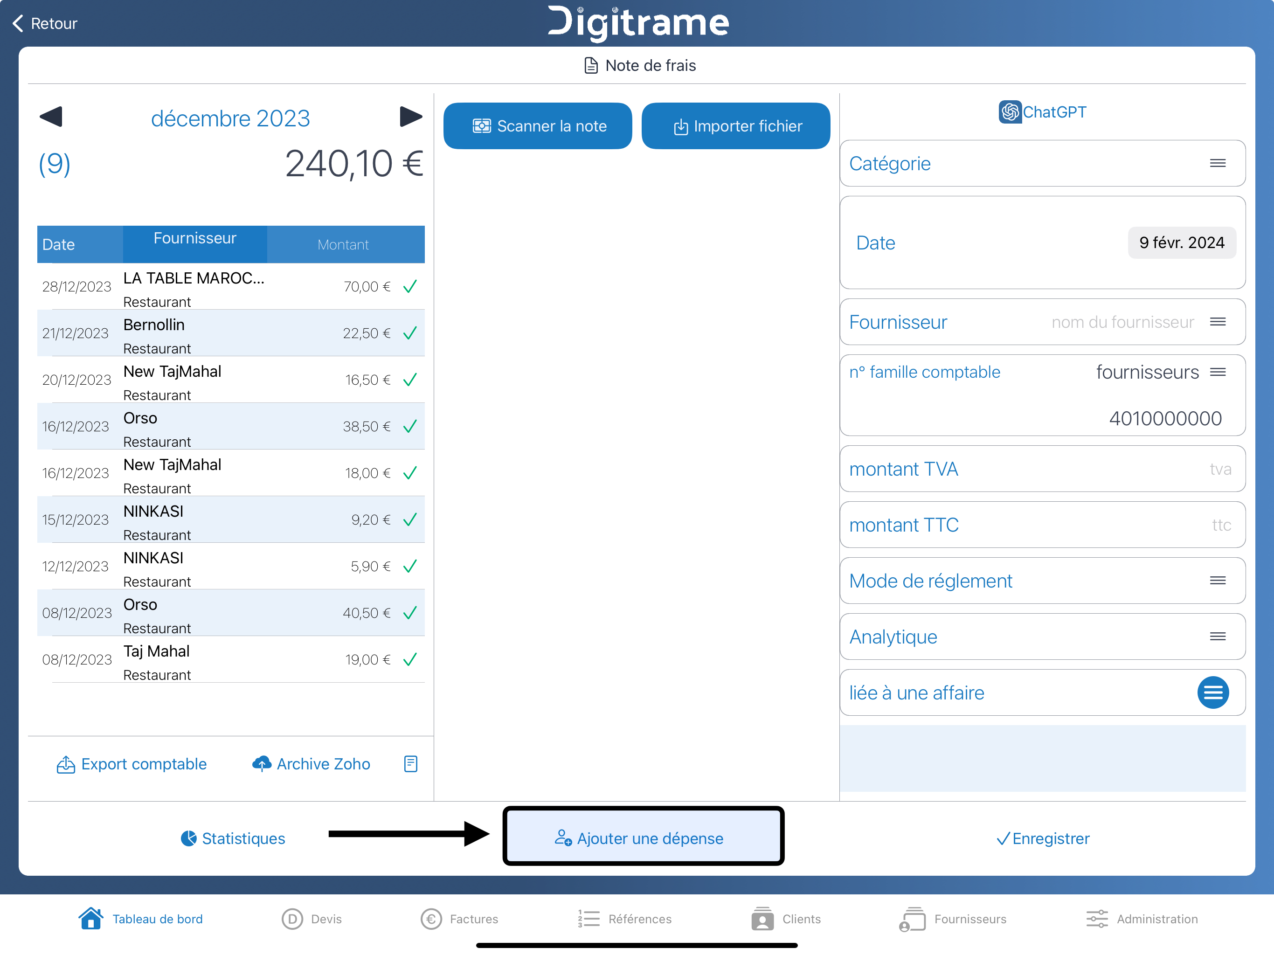Open the receipt document icon beside Archive Zoho
Screen dimensions: 1274x955
[411, 764]
